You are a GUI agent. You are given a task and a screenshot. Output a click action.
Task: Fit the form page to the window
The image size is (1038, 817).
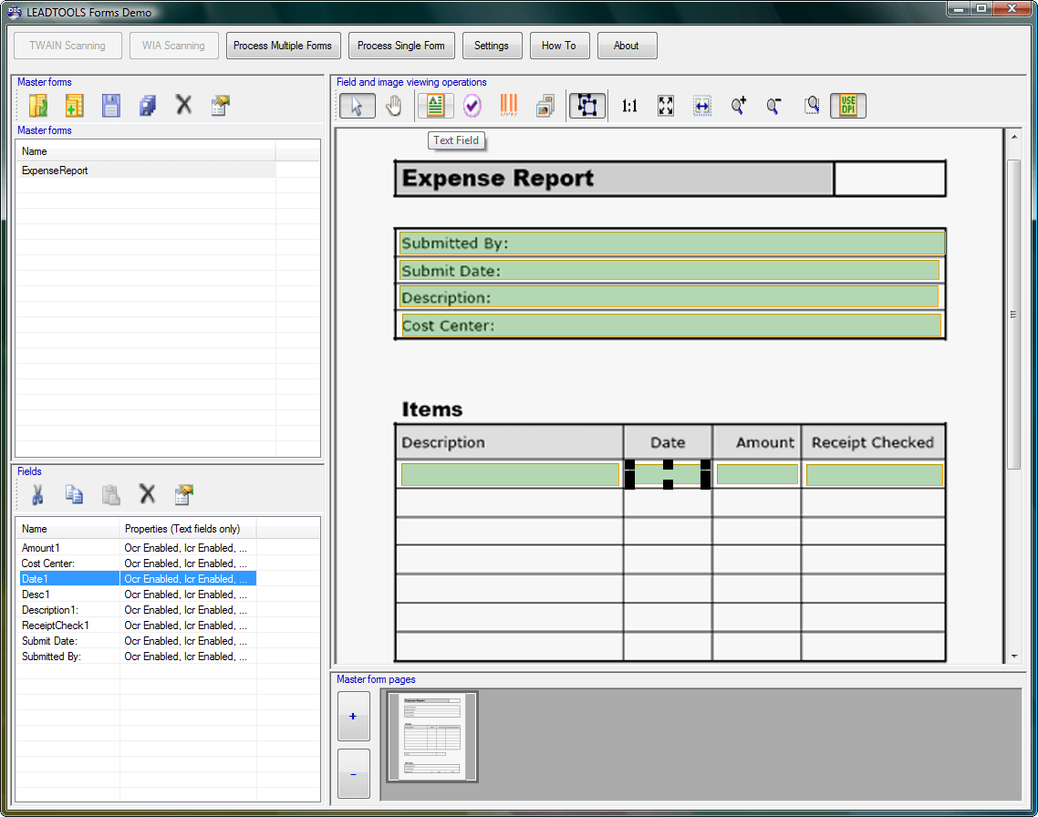tap(665, 105)
